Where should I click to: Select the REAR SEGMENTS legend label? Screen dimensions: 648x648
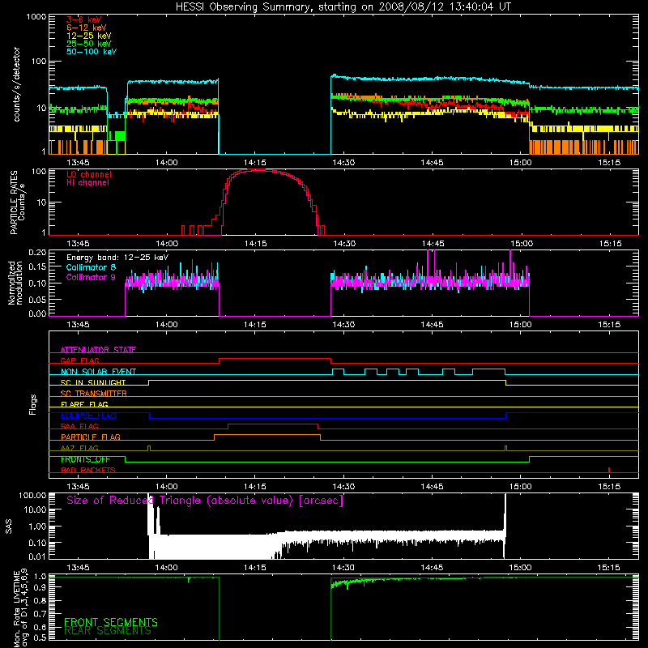pos(108,631)
